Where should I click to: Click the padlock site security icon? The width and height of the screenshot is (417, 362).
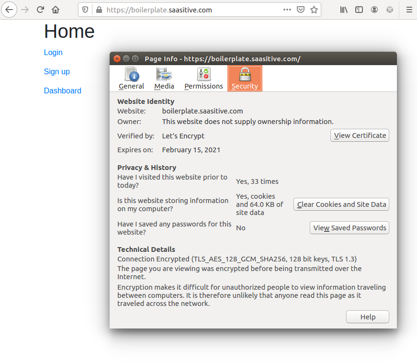[x=99, y=10]
